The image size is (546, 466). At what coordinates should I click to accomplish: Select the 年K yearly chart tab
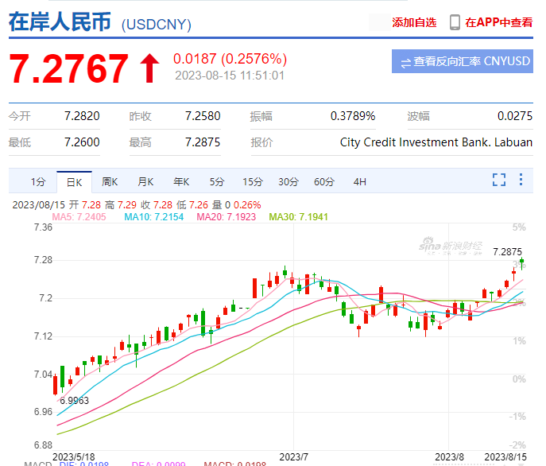coord(181,182)
